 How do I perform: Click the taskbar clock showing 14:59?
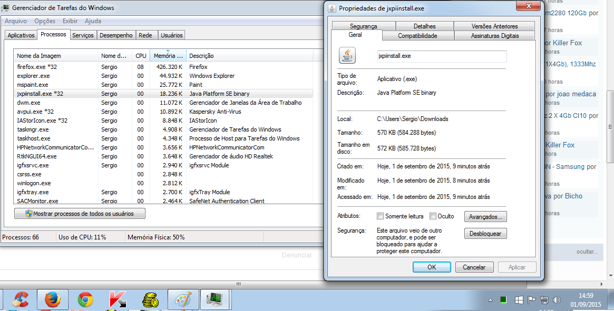point(586,300)
